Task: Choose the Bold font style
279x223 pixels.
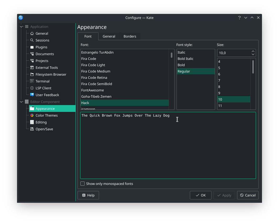Action: click(196, 65)
